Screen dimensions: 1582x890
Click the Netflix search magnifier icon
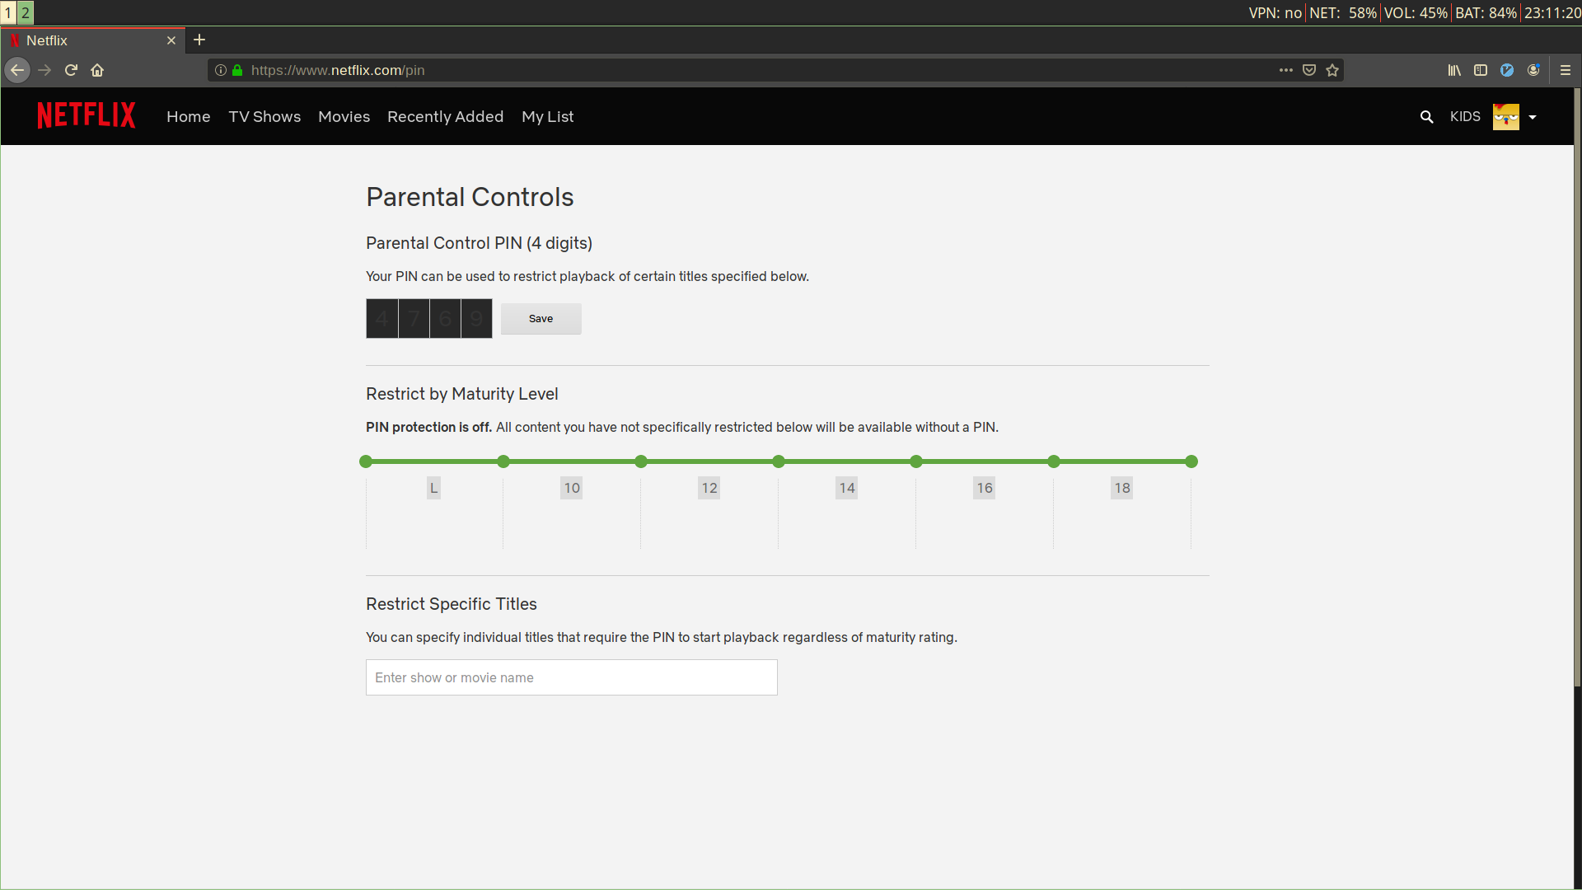[1426, 117]
